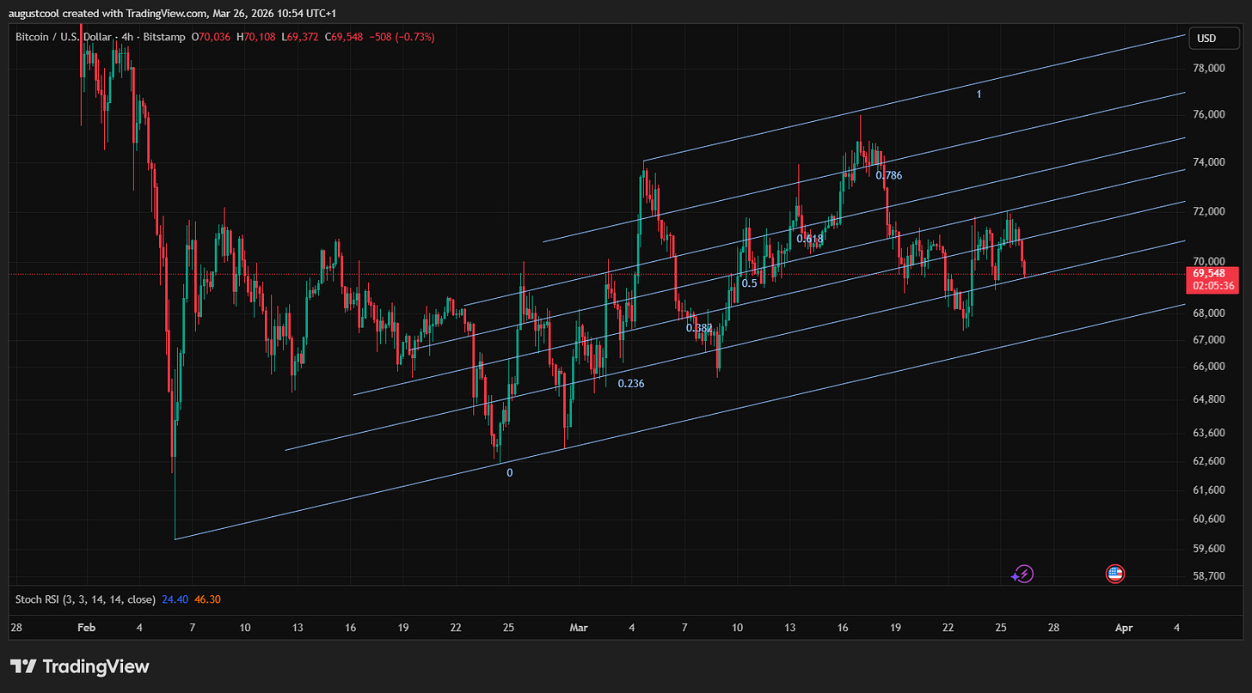
Task: Click 63,600 on the price axis
Action: coord(1210,433)
